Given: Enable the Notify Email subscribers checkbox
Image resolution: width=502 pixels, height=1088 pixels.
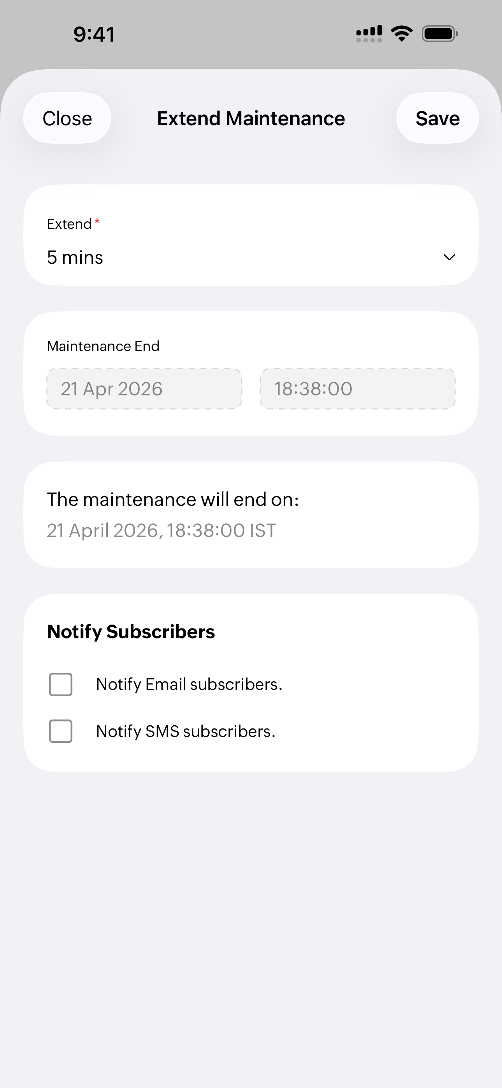Looking at the screenshot, I should [x=61, y=684].
